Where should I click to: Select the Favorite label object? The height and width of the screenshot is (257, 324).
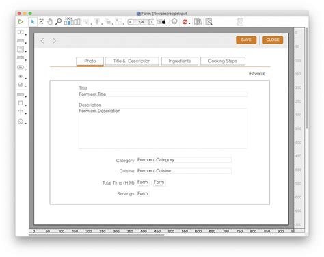point(257,74)
